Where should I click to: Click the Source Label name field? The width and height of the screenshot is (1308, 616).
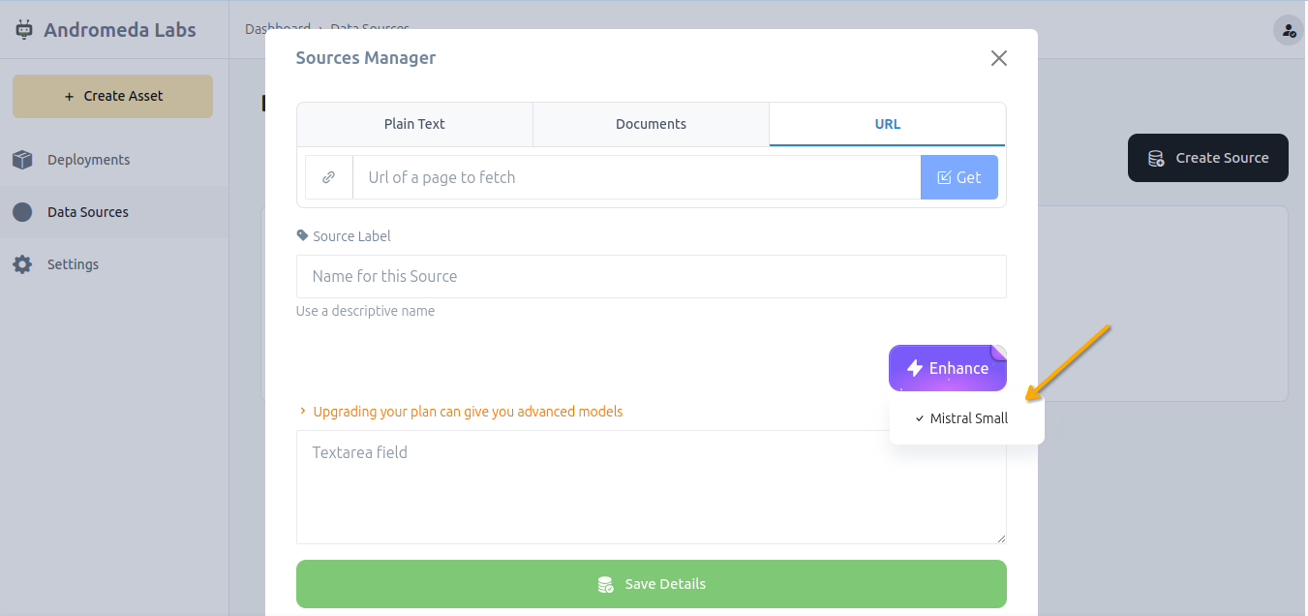tap(651, 276)
